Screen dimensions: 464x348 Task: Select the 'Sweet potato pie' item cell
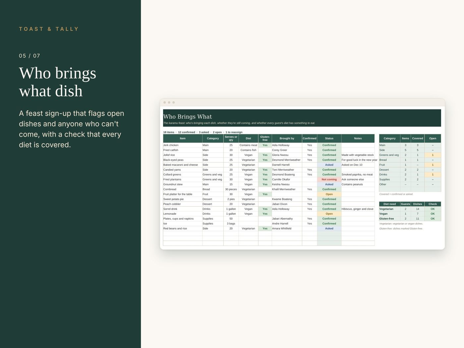(183, 199)
